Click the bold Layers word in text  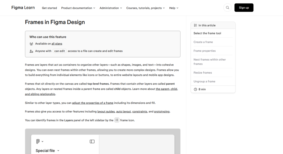[69, 120]
